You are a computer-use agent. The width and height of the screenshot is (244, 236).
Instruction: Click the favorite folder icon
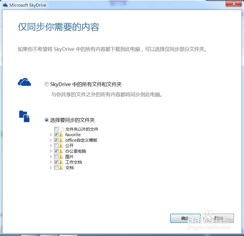pyautogui.click(x=61, y=135)
